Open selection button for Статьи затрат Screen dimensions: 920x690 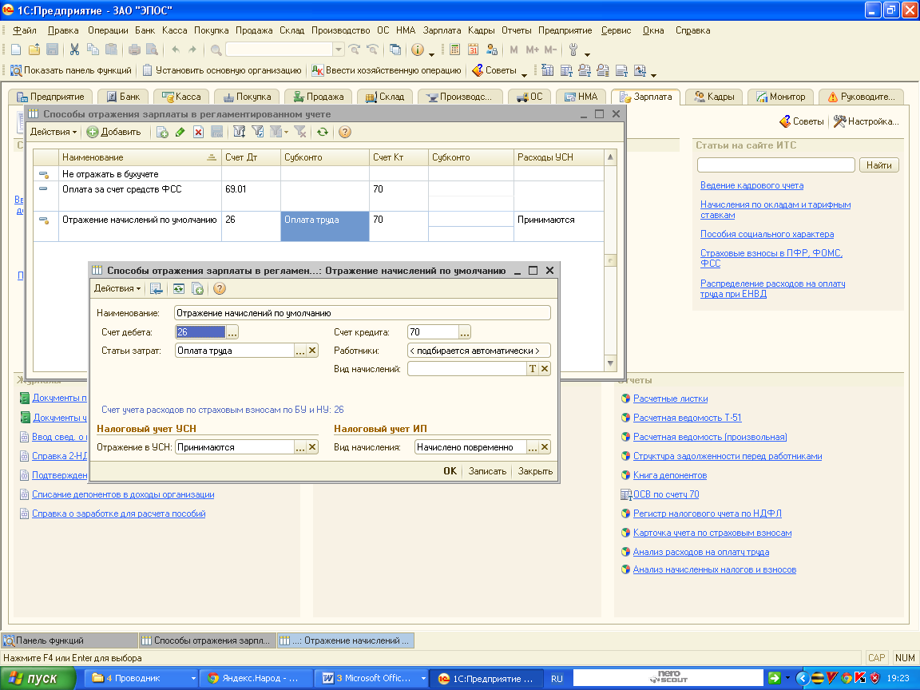click(x=299, y=351)
